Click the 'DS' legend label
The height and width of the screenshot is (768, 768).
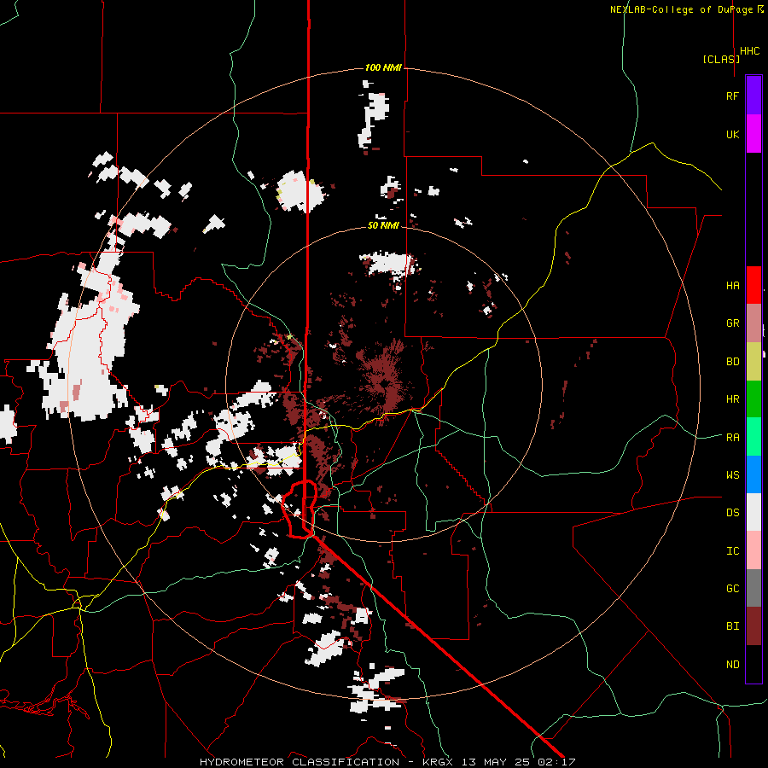(732, 513)
